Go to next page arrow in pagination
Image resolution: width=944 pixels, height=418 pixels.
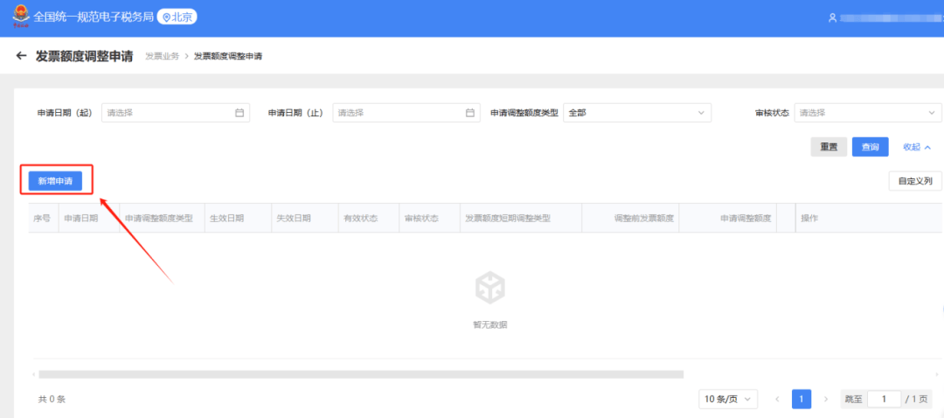[826, 399]
